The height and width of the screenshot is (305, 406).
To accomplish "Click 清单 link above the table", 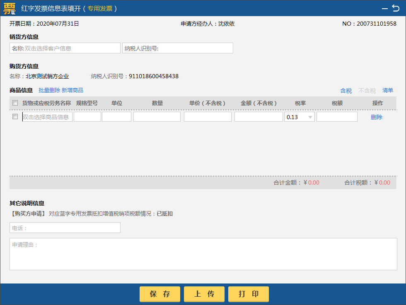I will [388, 90].
